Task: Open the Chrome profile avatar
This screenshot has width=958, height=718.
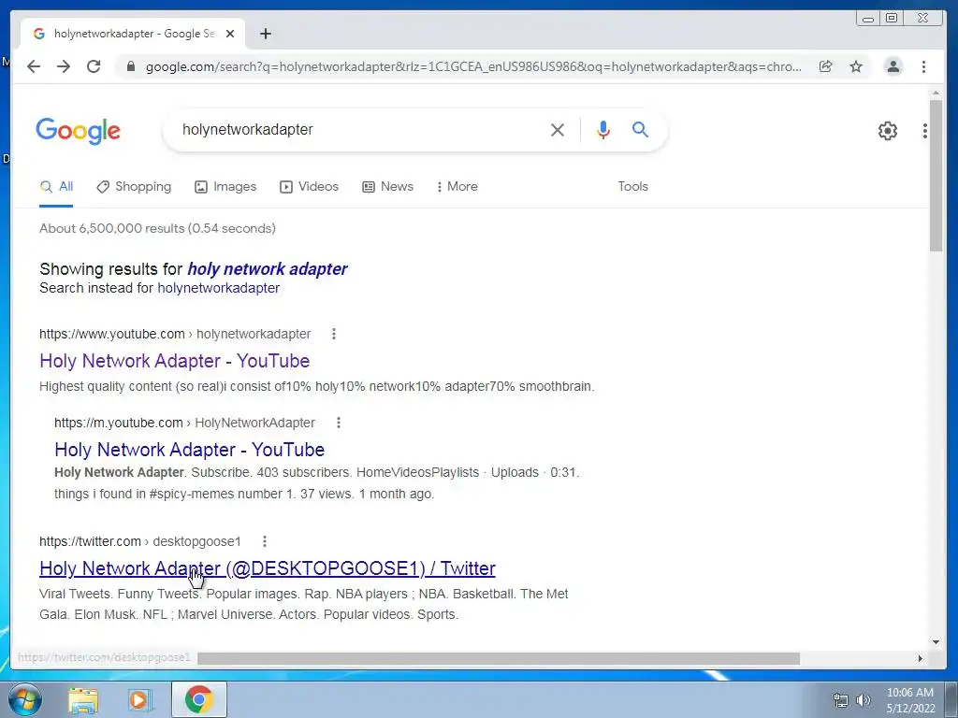Action: 893,66
